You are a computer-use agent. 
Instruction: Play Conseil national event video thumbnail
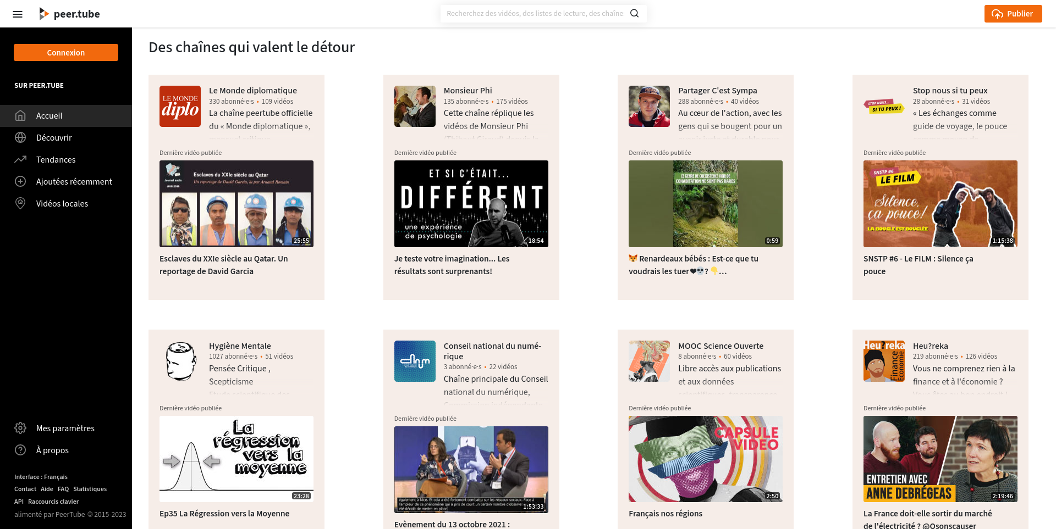point(471,470)
